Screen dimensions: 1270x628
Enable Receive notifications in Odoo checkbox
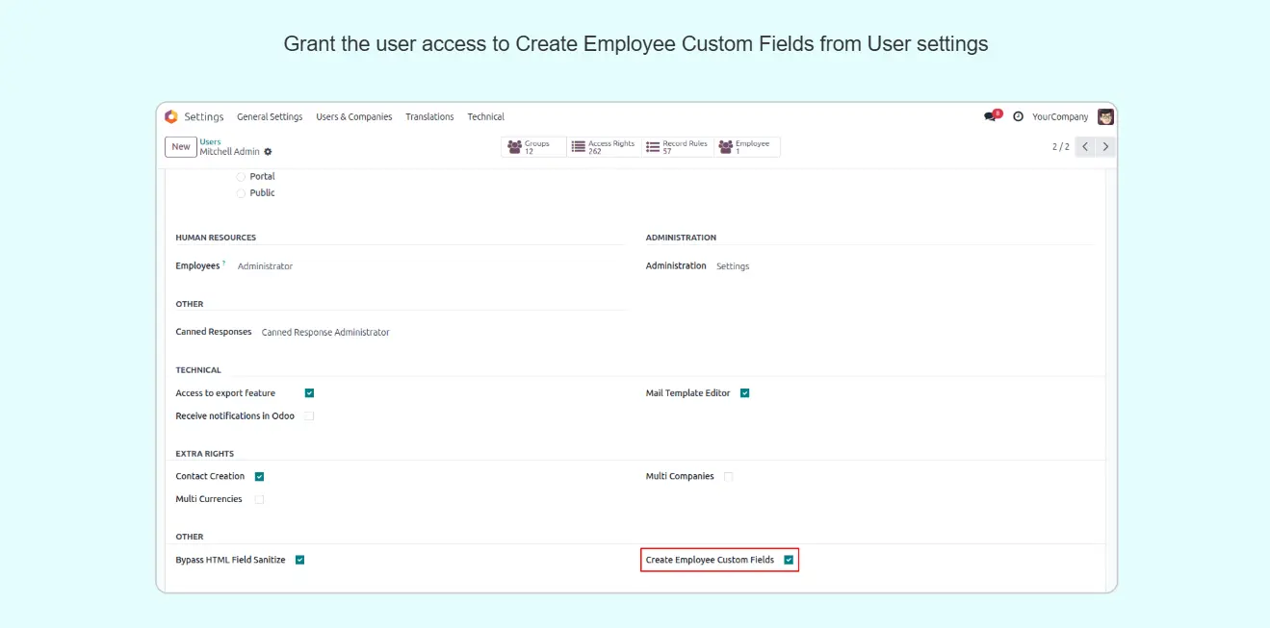pyautogui.click(x=309, y=416)
